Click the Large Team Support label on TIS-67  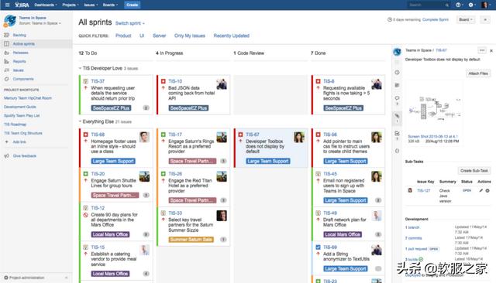(x=267, y=162)
